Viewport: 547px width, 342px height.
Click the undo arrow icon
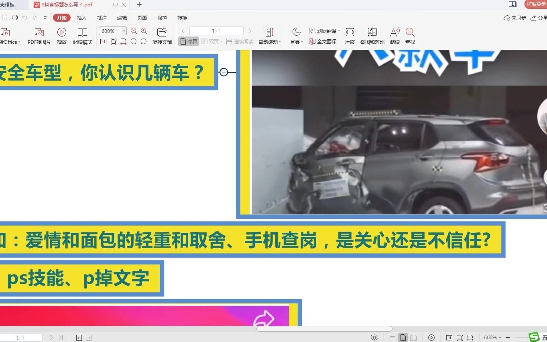coord(25,18)
